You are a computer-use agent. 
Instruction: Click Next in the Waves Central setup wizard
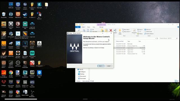click(x=101, y=66)
